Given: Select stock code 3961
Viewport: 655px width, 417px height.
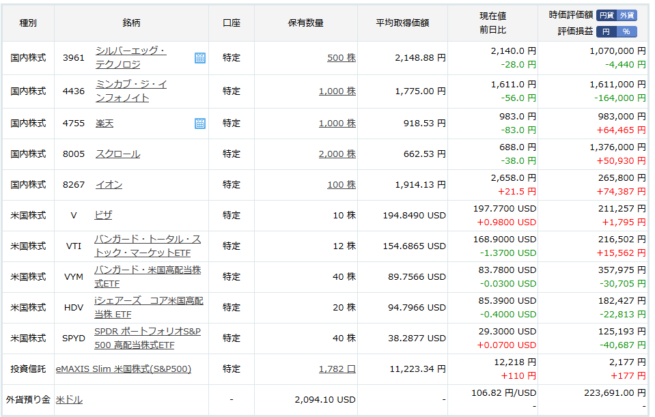Looking at the screenshot, I should pyautogui.click(x=74, y=58).
